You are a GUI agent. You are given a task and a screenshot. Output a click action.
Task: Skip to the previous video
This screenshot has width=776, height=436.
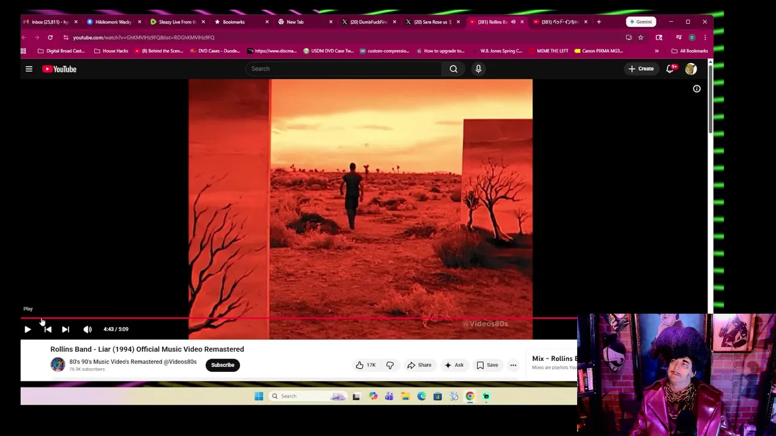click(48, 329)
